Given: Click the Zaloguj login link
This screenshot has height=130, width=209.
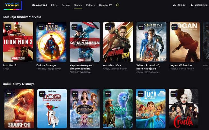Looking at the screenshot, I should pyautogui.click(x=182, y=5).
